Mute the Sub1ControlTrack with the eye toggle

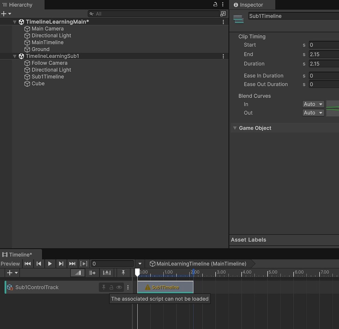(x=119, y=287)
